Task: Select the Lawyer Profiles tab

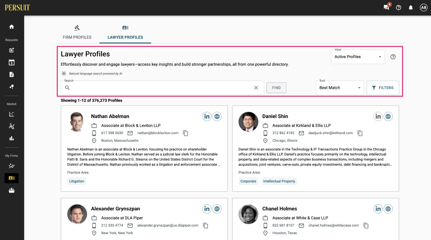Action: [125, 33]
